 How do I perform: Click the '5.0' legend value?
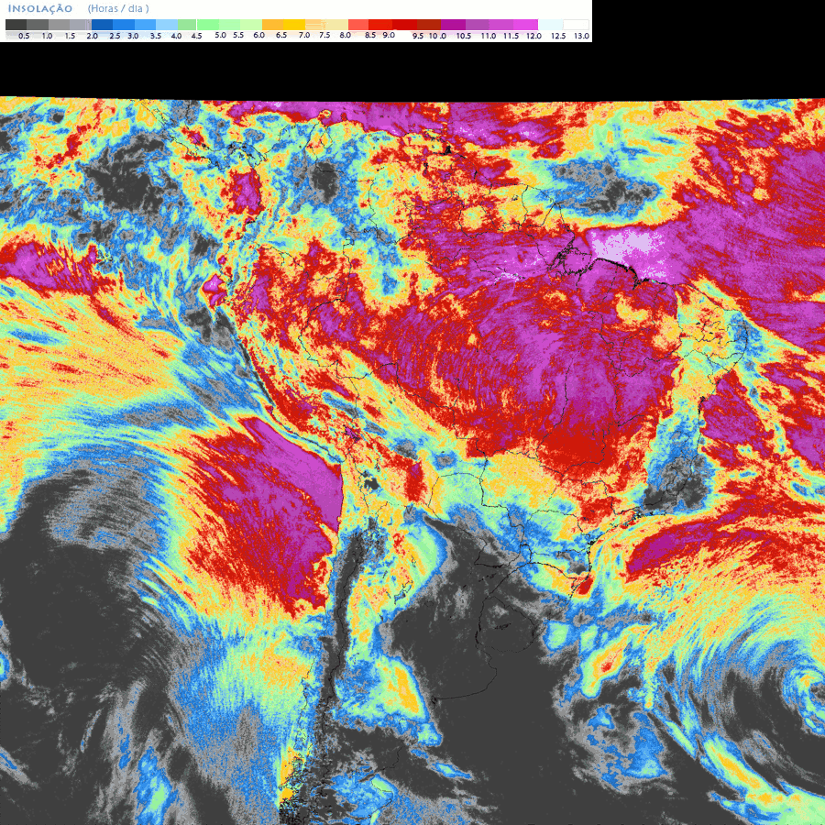[x=220, y=35]
